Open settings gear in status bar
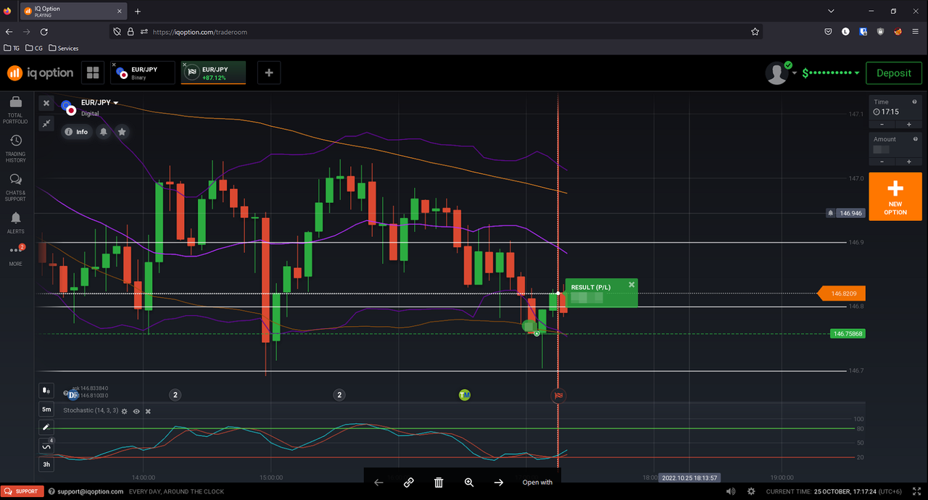928x500 pixels. 751,491
